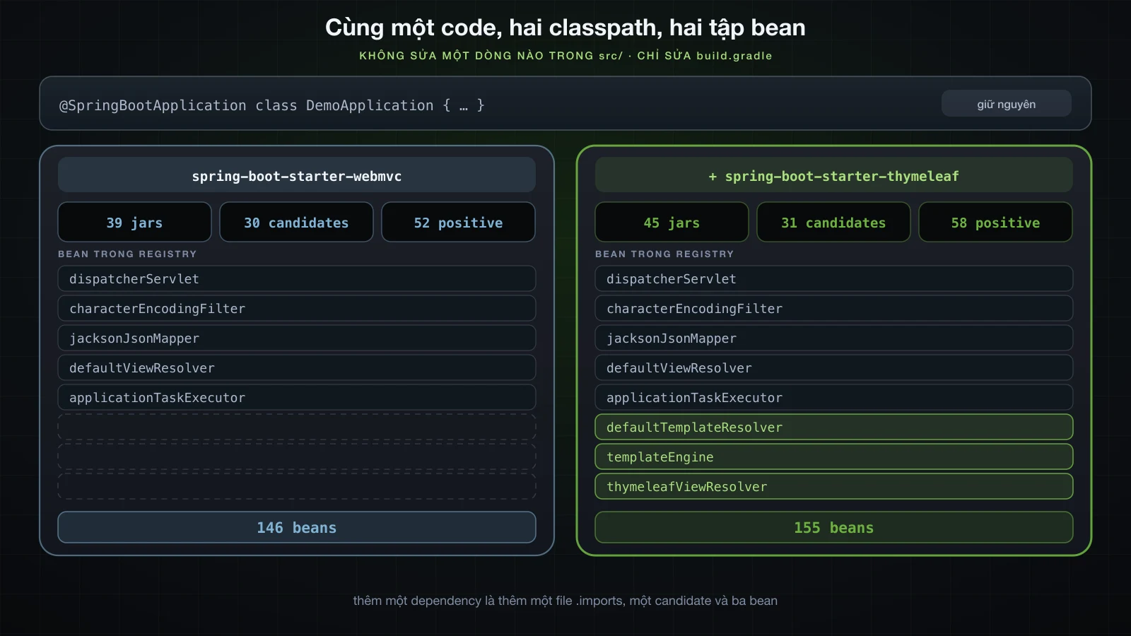Click 'BEAN TRONG REGISTRY' label in thymeleaf panel
This screenshot has width=1131, height=636.
[664, 254]
